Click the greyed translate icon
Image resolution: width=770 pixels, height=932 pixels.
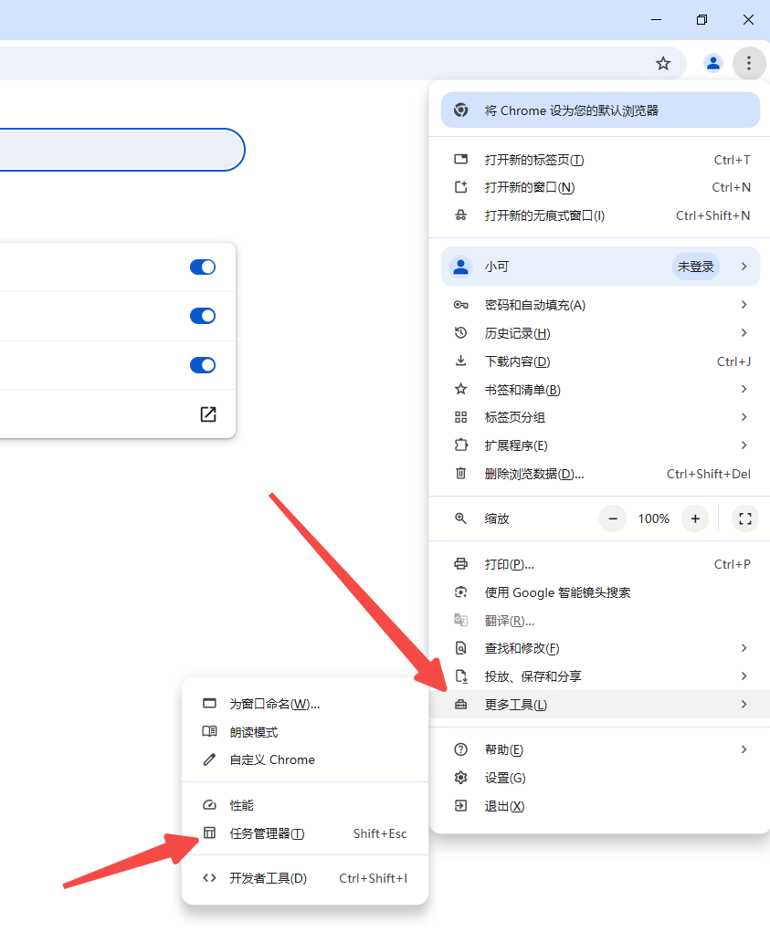[460, 620]
